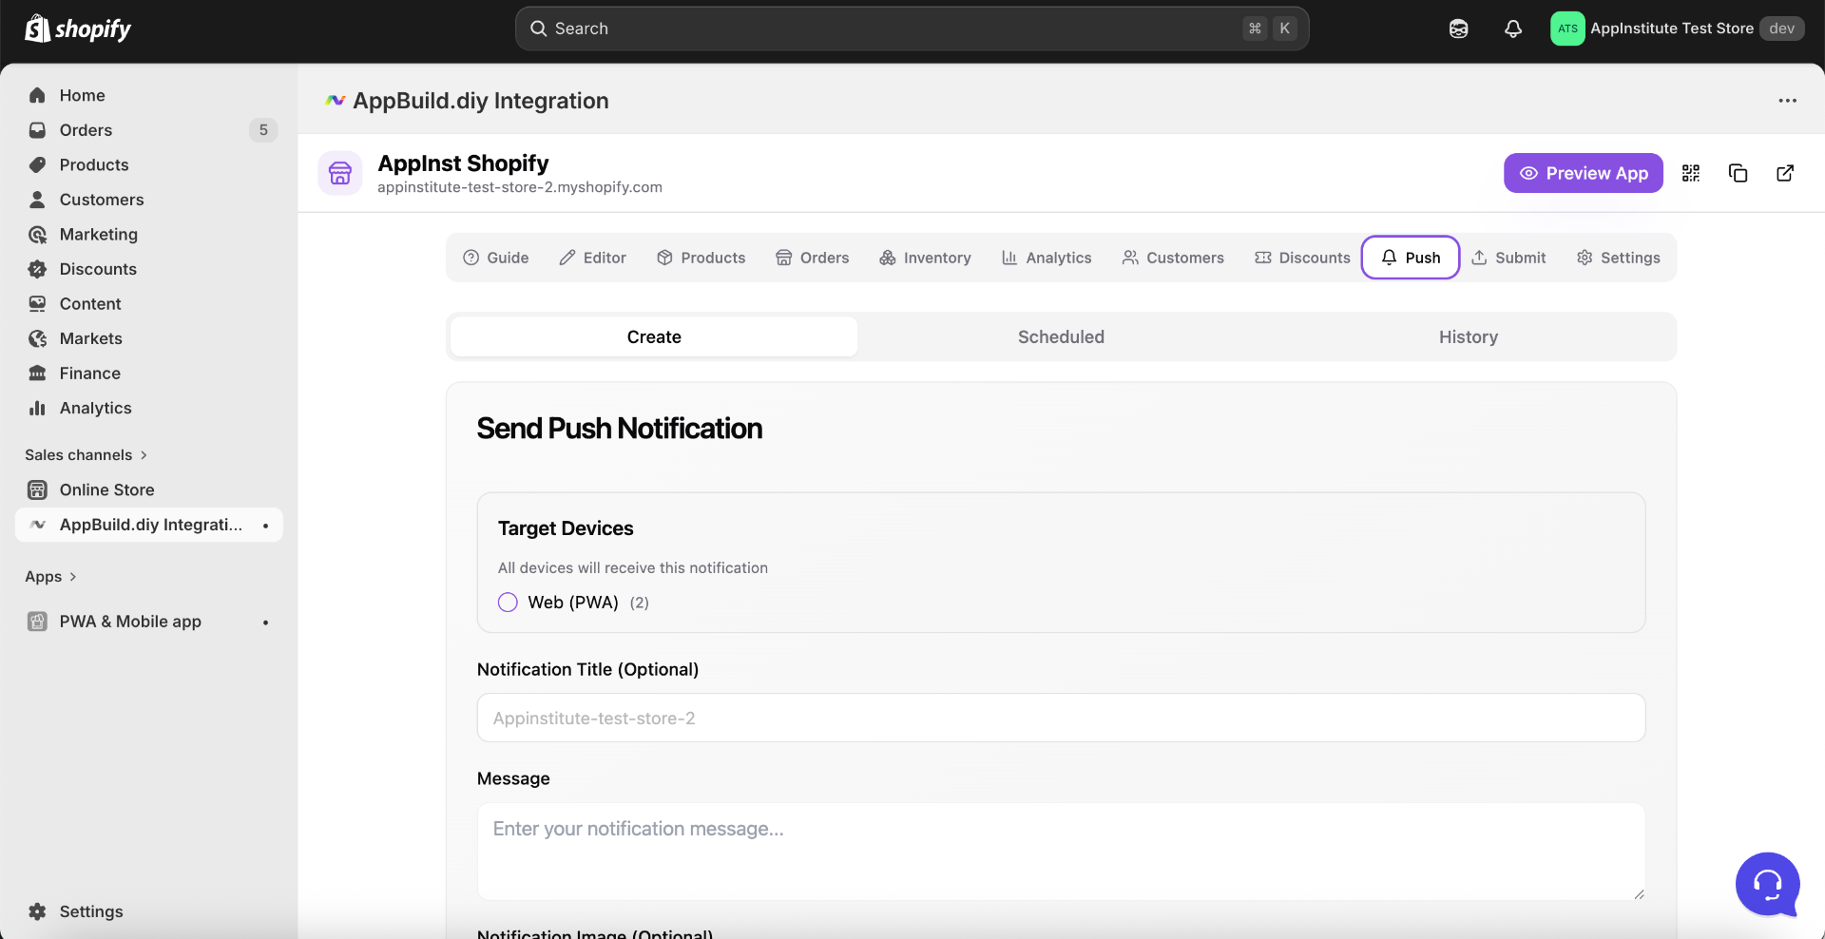Focus the Search bar

[912, 29]
